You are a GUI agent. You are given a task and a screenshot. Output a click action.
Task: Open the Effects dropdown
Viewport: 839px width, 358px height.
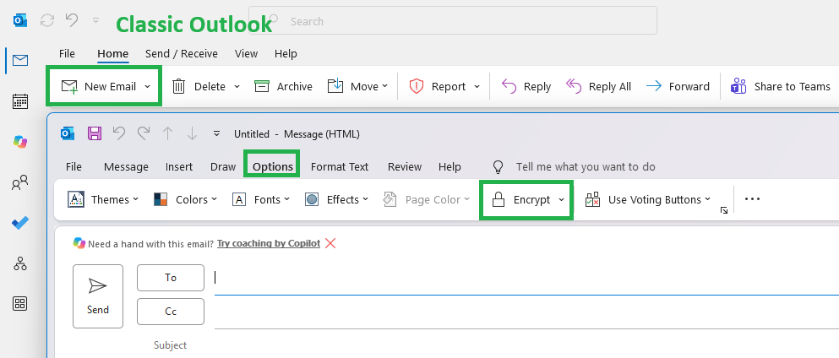[x=336, y=199]
